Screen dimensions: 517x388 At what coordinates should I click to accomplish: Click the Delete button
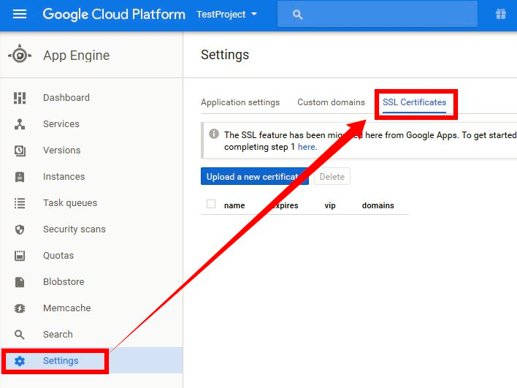(332, 177)
